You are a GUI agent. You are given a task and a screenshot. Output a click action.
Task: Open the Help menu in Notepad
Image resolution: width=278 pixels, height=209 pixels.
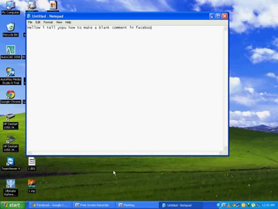[x=68, y=22]
